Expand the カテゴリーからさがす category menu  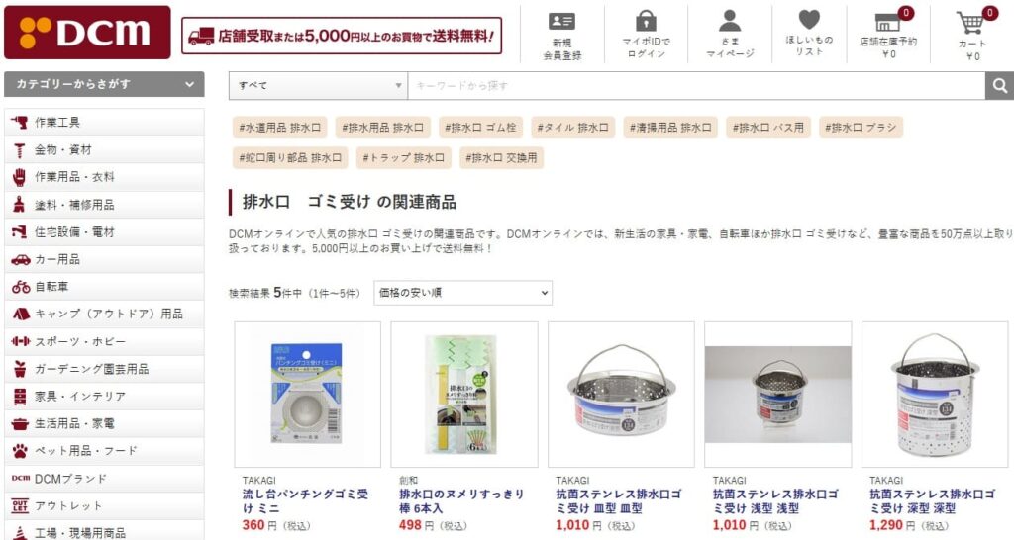(104, 84)
